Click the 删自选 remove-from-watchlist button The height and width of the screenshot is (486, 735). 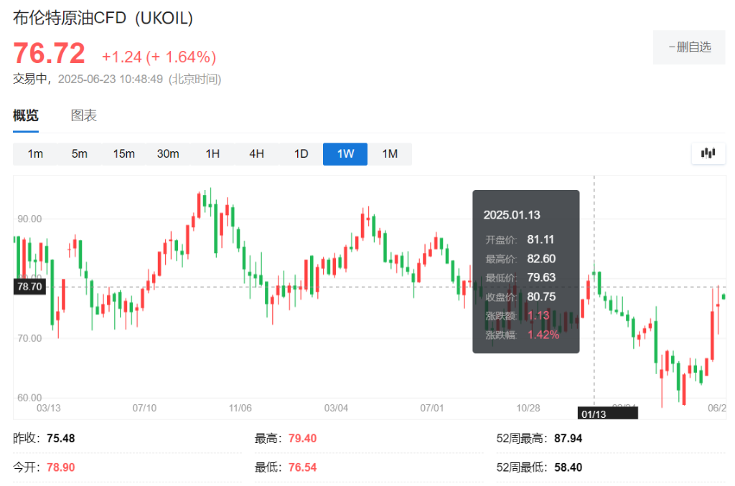pos(688,47)
